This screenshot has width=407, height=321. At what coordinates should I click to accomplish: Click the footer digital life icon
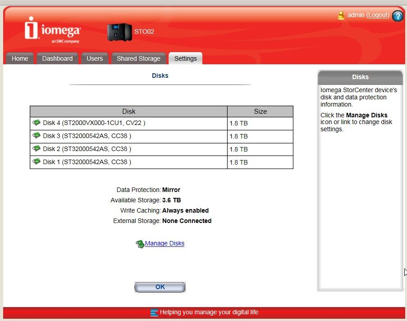pyautogui.click(x=154, y=312)
